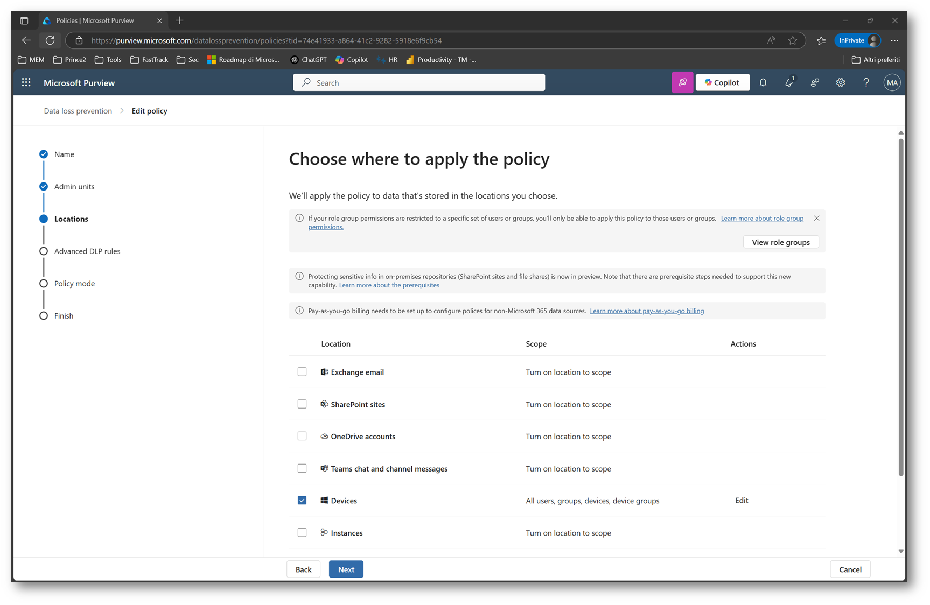Screen dimensions: 930x605
Task: Click the OneDrive accounts cloud icon
Action: pyautogui.click(x=324, y=436)
